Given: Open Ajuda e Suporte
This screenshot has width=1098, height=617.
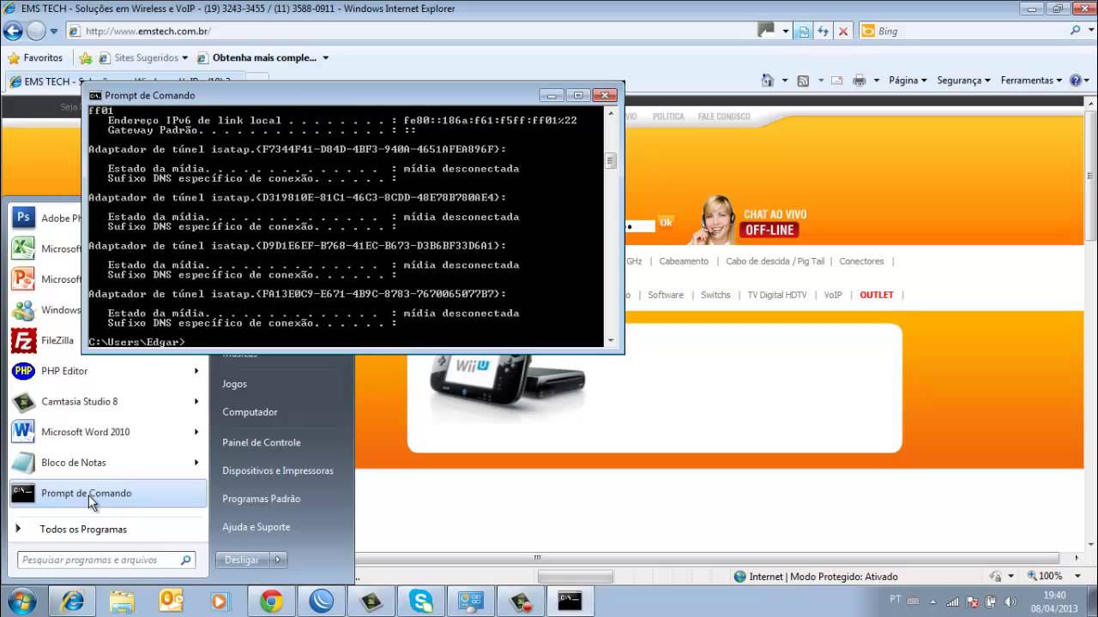Looking at the screenshot, I should [256, 527].
